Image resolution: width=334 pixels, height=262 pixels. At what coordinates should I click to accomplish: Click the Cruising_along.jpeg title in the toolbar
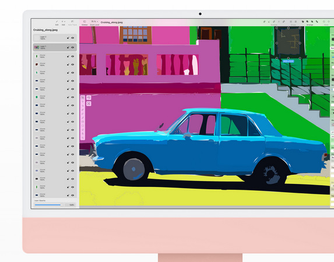[x=111, y=22]
